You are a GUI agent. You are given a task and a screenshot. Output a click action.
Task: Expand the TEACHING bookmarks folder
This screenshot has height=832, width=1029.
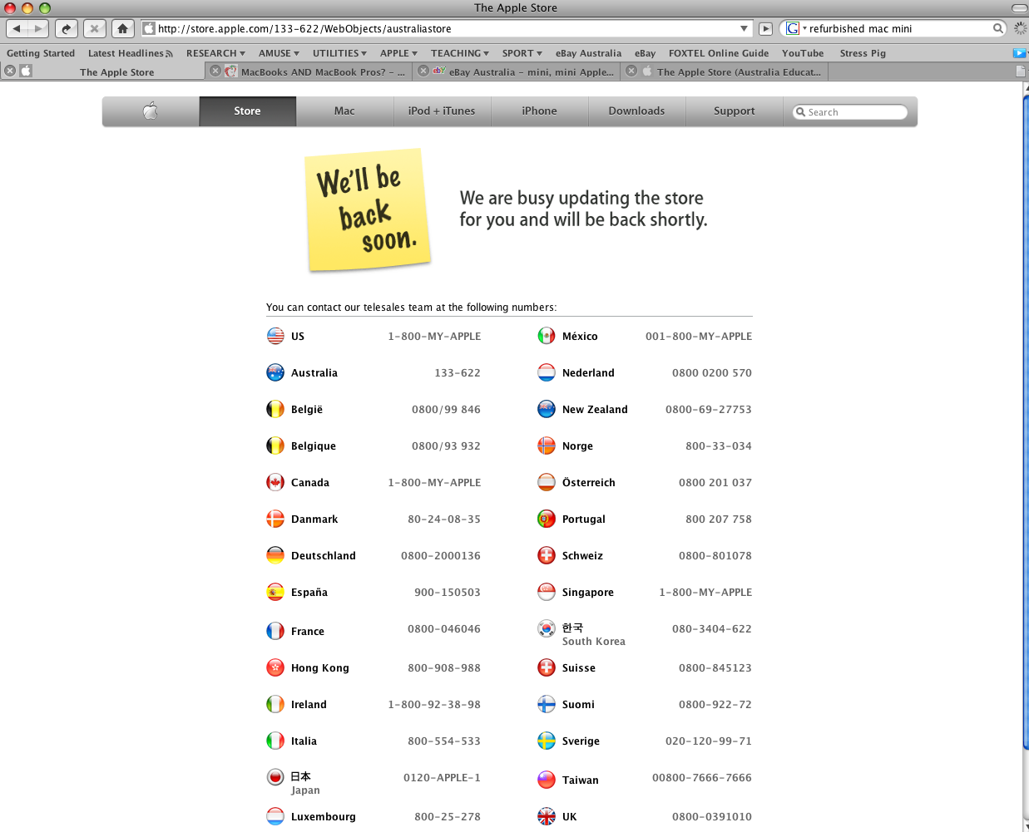pos(460,53)
